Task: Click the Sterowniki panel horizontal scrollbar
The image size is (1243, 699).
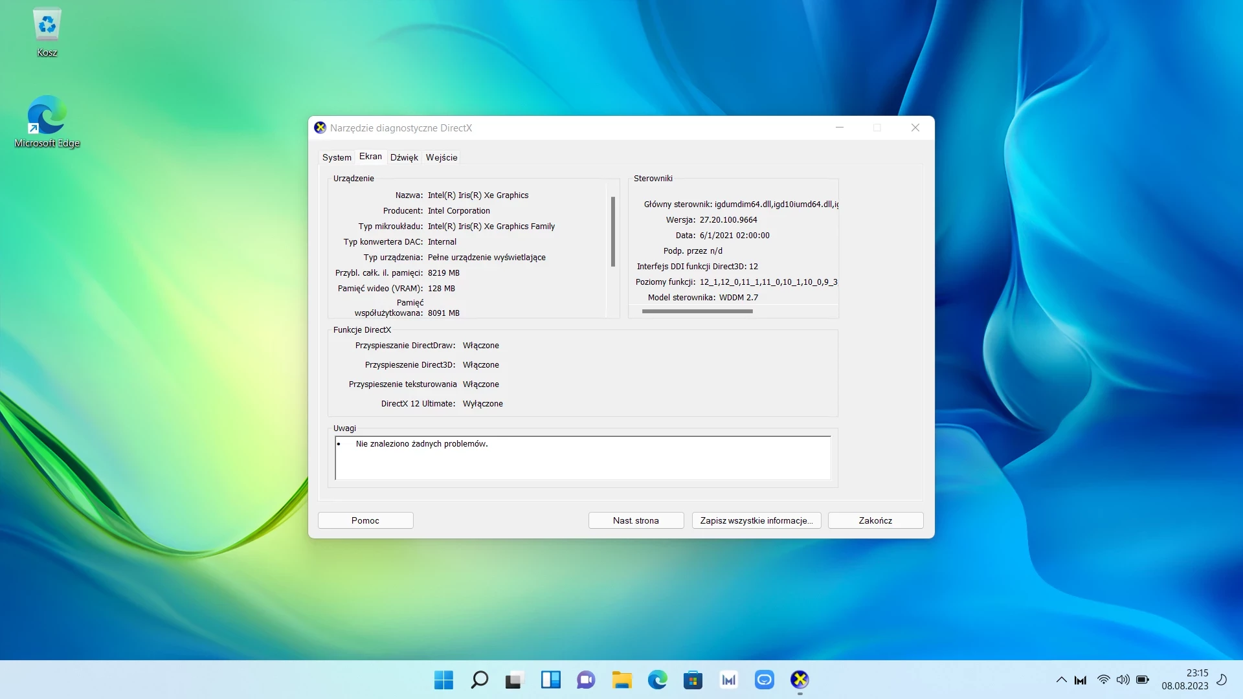Action: 697,311
